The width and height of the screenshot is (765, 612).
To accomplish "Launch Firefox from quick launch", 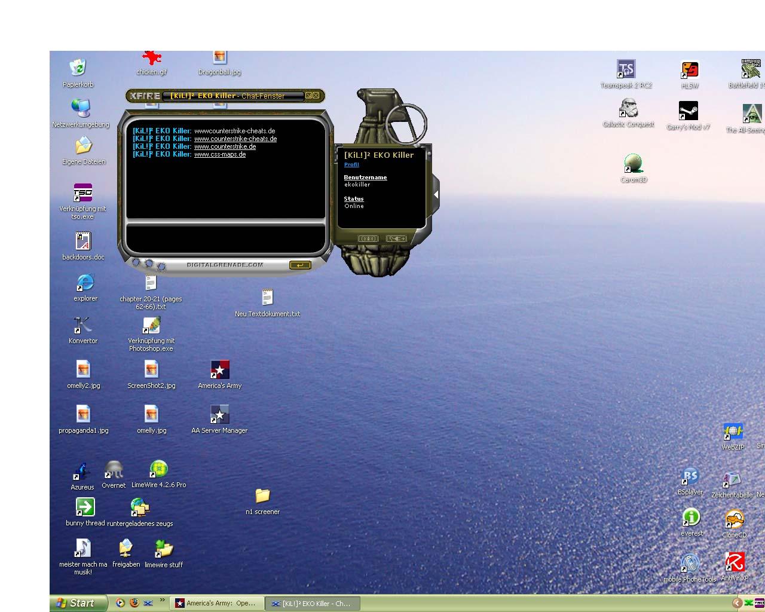I will tap(134, 604).
